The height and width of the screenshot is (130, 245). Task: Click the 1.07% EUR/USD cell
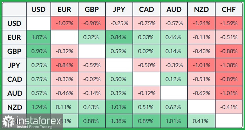39,37
